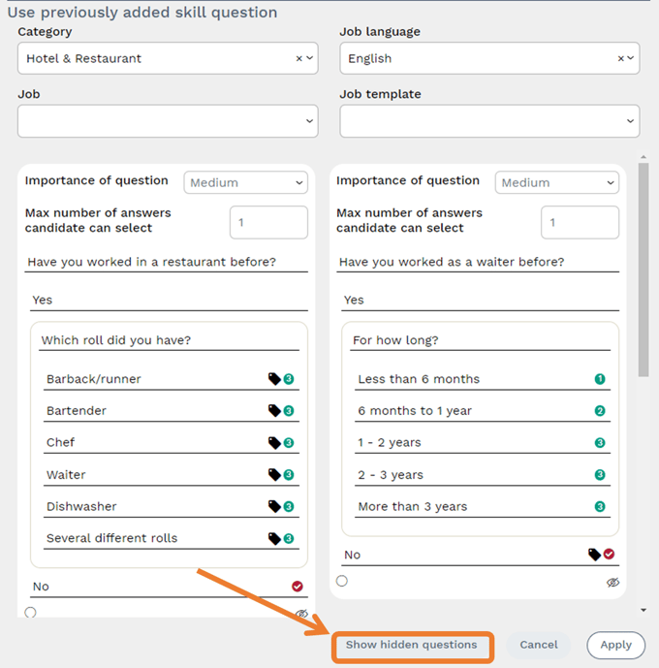The height and width of the screenshot is (668, 659).
Task: Click the tag icon on waiter question's No answer
Action: tap(594, 555)
